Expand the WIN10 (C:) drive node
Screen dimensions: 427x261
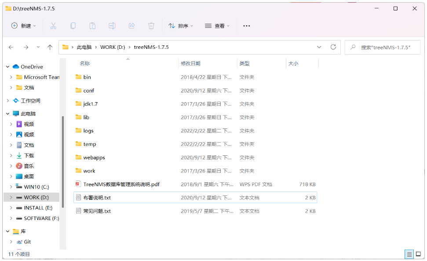click(x=11, y=187)
